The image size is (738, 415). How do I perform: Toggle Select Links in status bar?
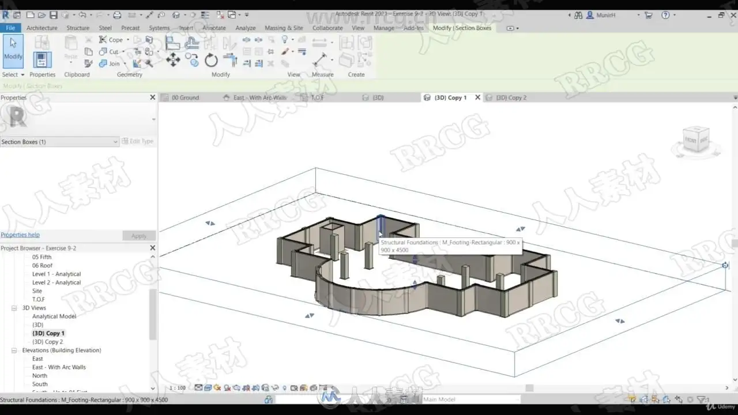pos(633,399)
